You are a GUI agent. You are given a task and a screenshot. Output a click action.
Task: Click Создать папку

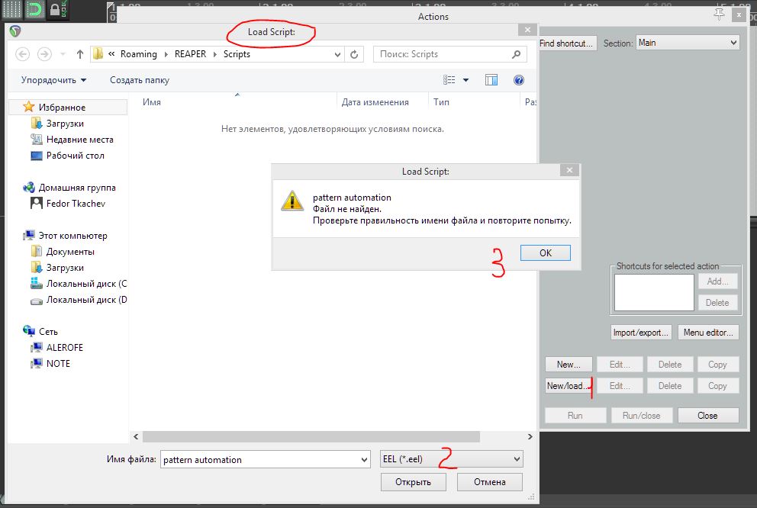pos(140,80)
